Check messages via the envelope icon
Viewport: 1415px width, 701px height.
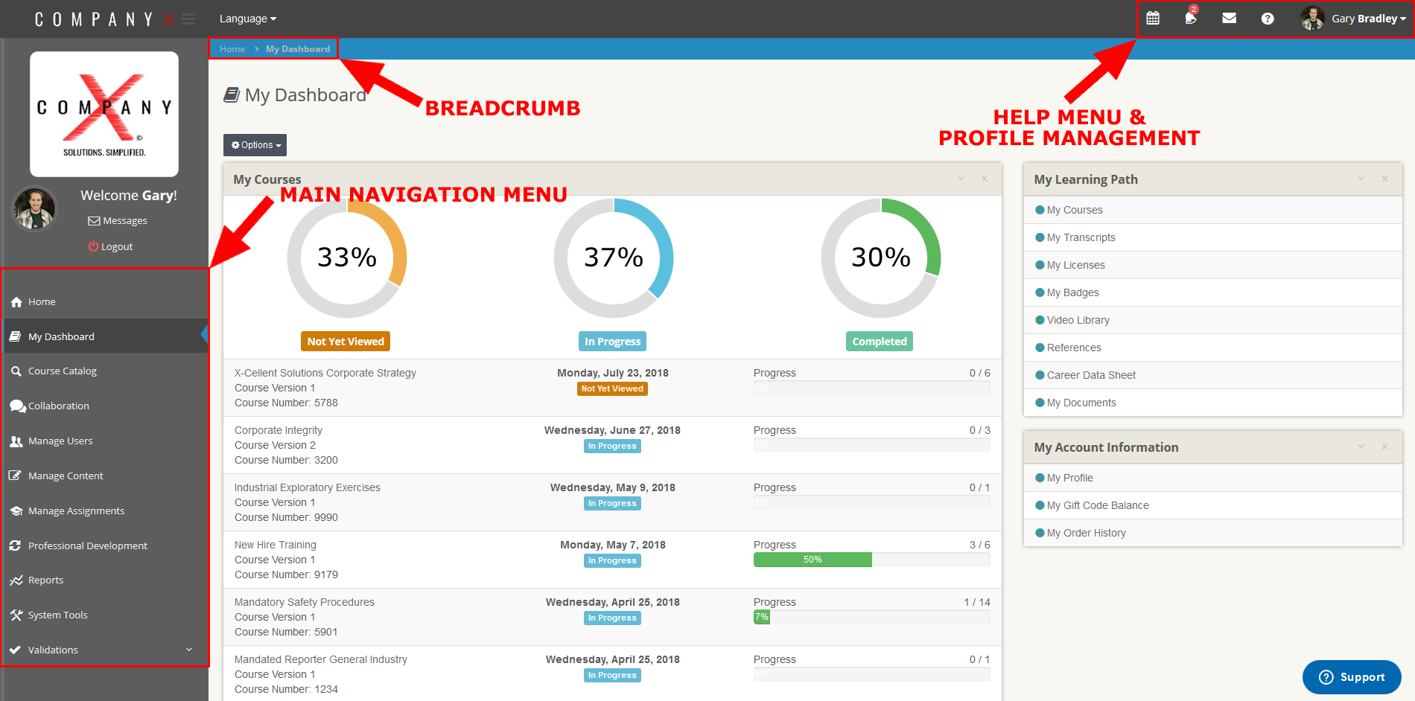(1229, 18)
